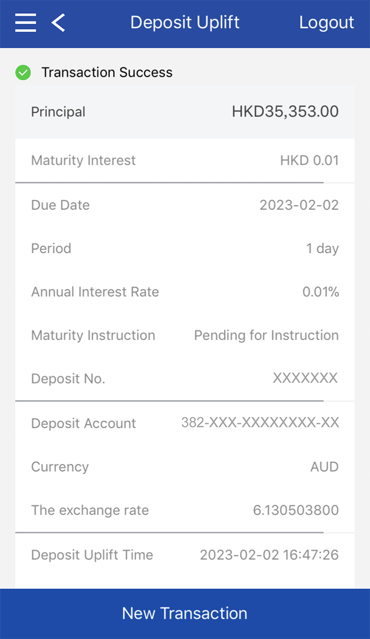Click the Annual Interest Rate 0.01% value
This screenshot has width=370, height=639.
(x=320, y=292)
